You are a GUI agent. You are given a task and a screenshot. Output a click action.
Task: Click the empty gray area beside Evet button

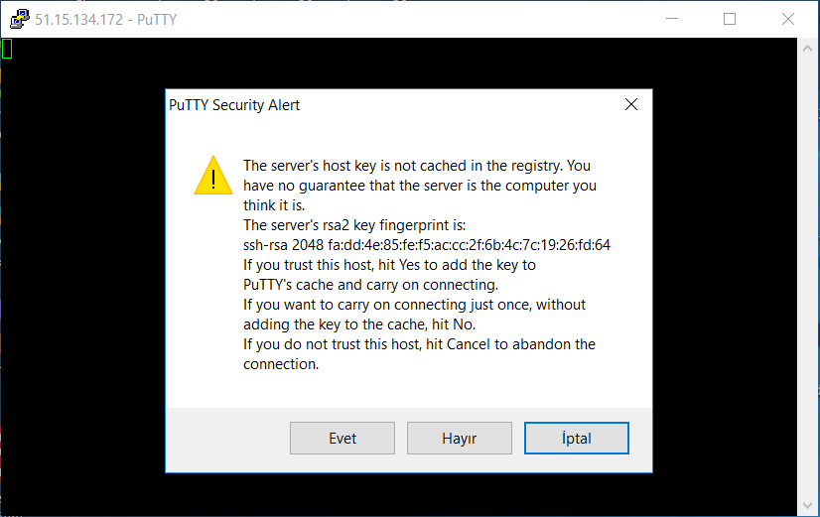pyautogui.click(x=227, y=438)
